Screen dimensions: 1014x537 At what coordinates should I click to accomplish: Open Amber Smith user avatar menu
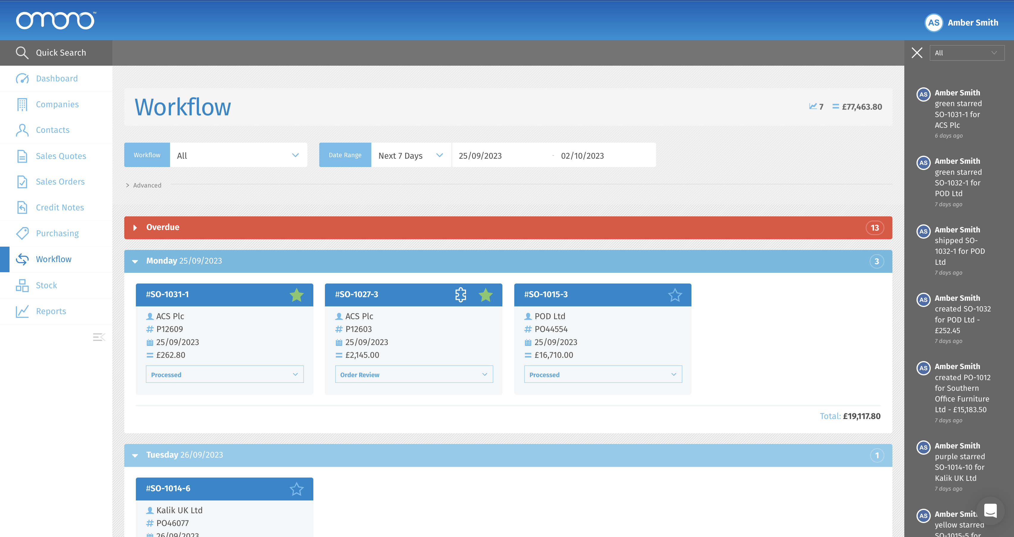pos(933,22)
